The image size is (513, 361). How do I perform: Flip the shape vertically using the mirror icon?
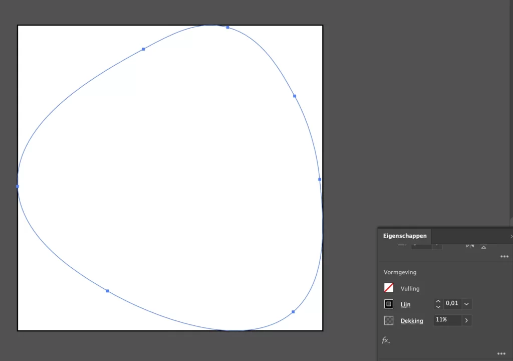(x=483, y=245)
